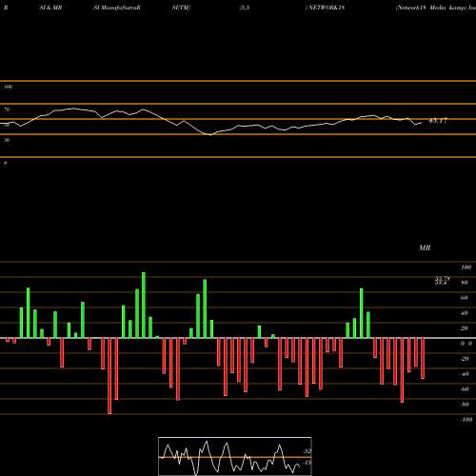
Task: Click the 40 label on the MR axis
Action: tap(465, 313)
